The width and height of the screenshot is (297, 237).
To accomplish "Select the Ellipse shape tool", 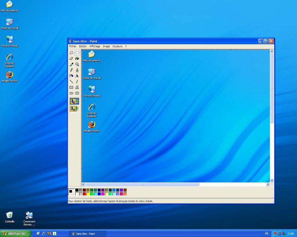I will 71,93.
